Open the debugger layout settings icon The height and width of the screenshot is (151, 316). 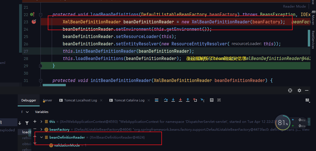click(x=308, y=100)
